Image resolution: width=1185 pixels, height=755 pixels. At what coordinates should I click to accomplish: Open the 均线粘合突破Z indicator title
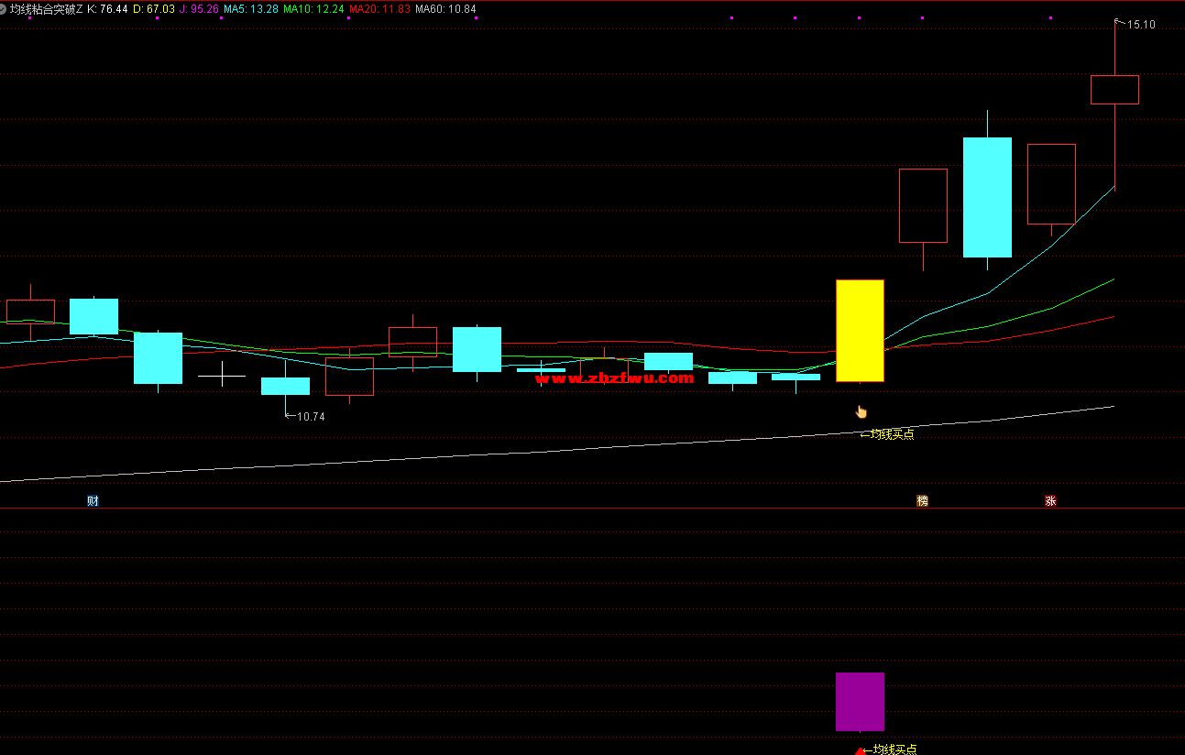click(47, 9)
